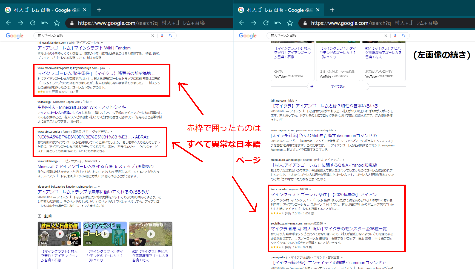Open アイアンゴーレムトラップは無事に link

(96, 192)
